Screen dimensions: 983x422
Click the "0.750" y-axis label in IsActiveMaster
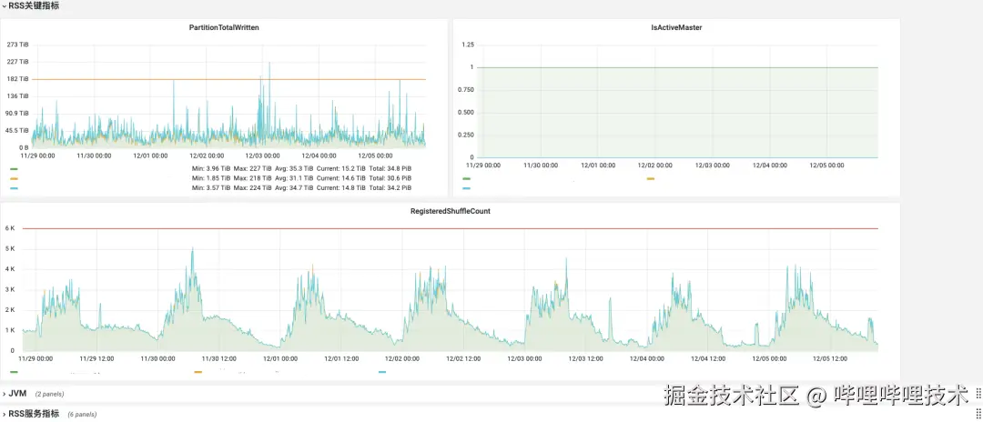tap(466, 89)
